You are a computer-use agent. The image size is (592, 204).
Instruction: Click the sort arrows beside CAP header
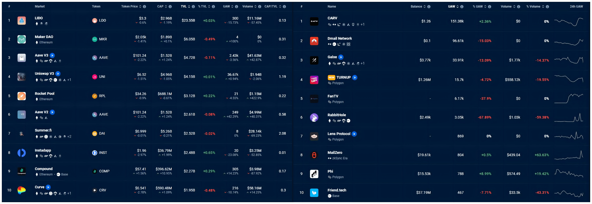[x=166, y=7]
